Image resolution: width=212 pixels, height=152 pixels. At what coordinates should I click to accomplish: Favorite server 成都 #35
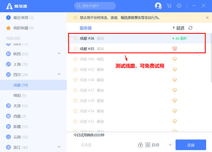tap(75, 49)
